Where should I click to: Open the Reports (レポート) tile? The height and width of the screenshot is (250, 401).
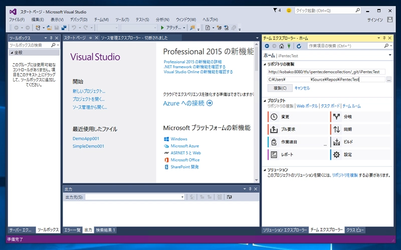pos(298,155)
